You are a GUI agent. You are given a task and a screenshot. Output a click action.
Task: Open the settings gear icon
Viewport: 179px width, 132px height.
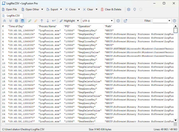click(129, 9)
